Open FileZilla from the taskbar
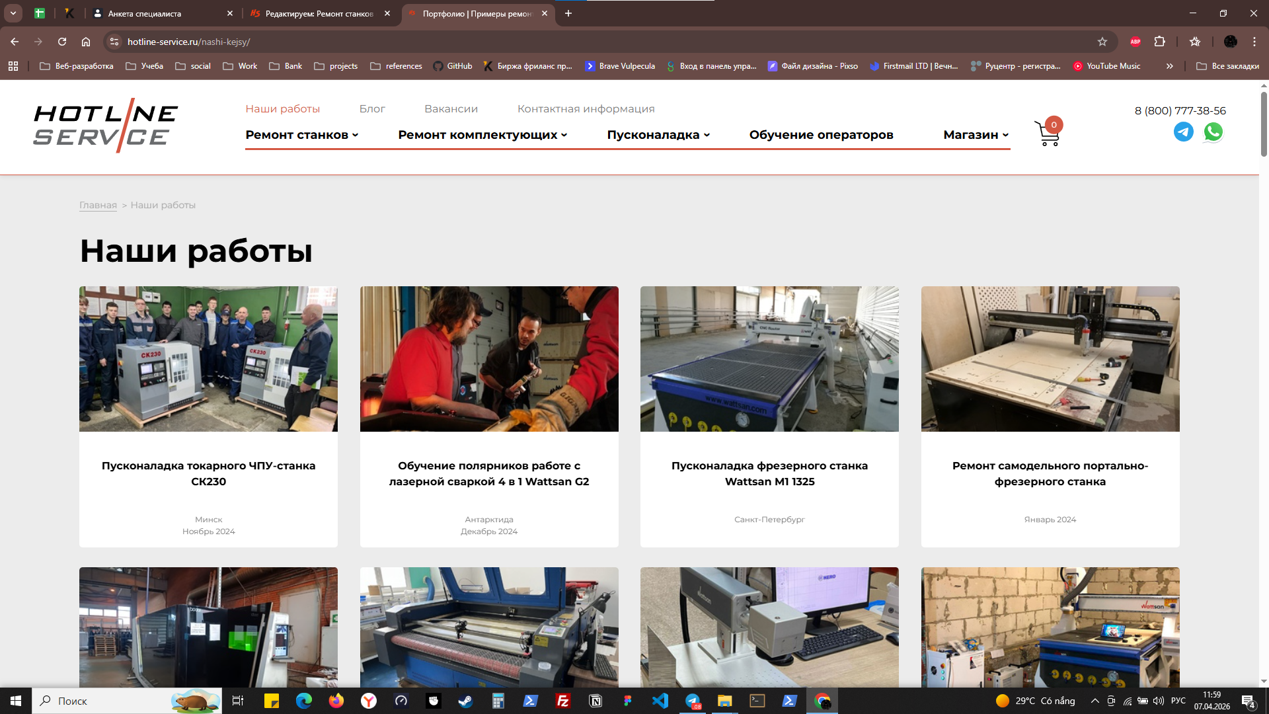The image size is (1269, 714). point(563,701)
